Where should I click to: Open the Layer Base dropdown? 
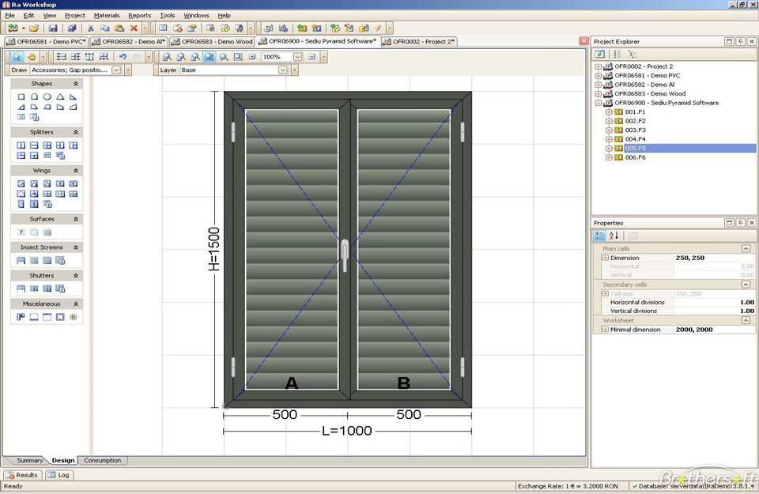point(282,70)
